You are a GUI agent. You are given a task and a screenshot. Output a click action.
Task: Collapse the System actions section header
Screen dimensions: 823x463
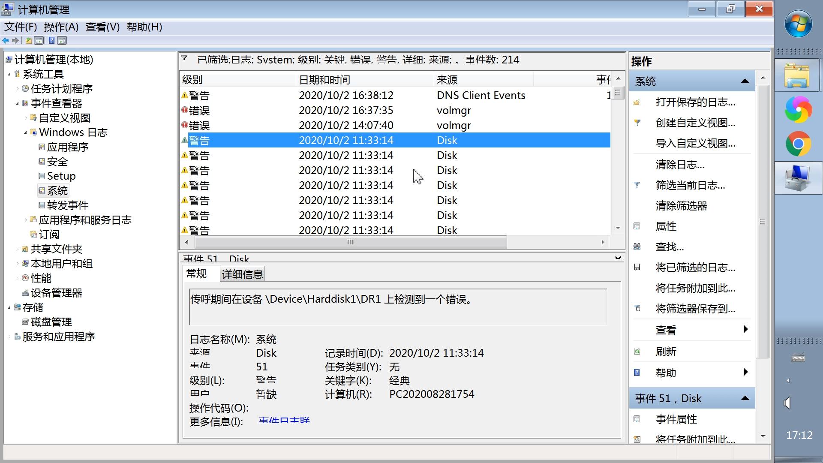[x=745, y=81]
